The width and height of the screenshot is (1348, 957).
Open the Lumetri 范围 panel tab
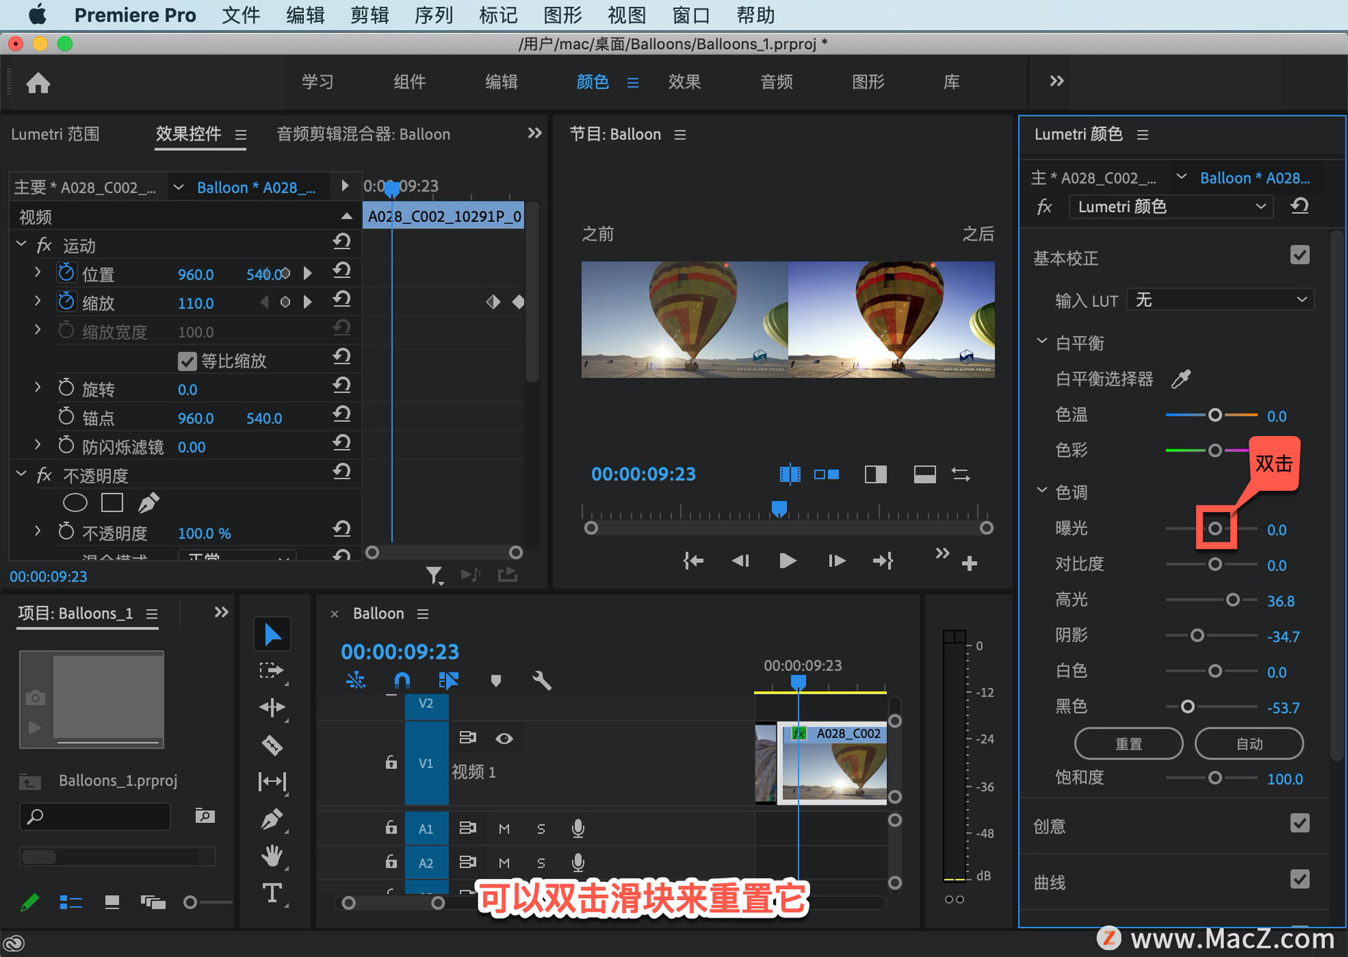click(55, 134)
